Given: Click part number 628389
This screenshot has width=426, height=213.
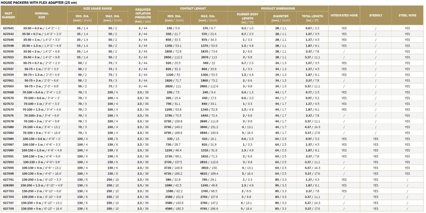Looking at the screenshot, I should tap(8, 185).
